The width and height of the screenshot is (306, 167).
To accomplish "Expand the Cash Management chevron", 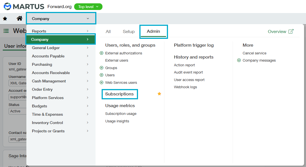I will tap(88, 81).
